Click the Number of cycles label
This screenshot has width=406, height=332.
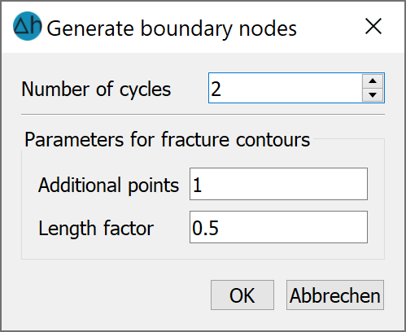tap(96, 90)
